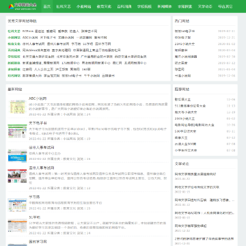Open the 书墨小说网 entry in the hot sites panel

182,76
